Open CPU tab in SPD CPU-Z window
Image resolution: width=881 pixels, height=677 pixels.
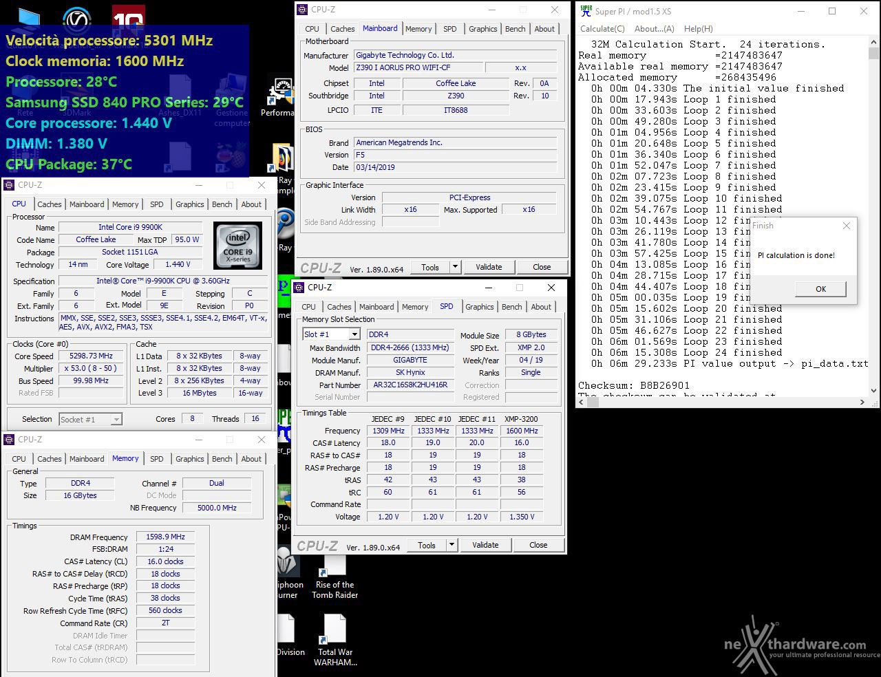tap(309, 307)
